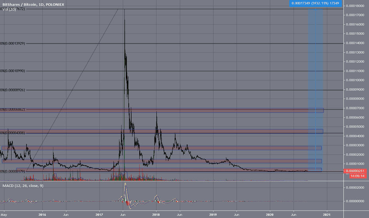Select Fibonacci level label 0.00004308
369x218 pixels.
pyautogui.click(x=13, y=133)
